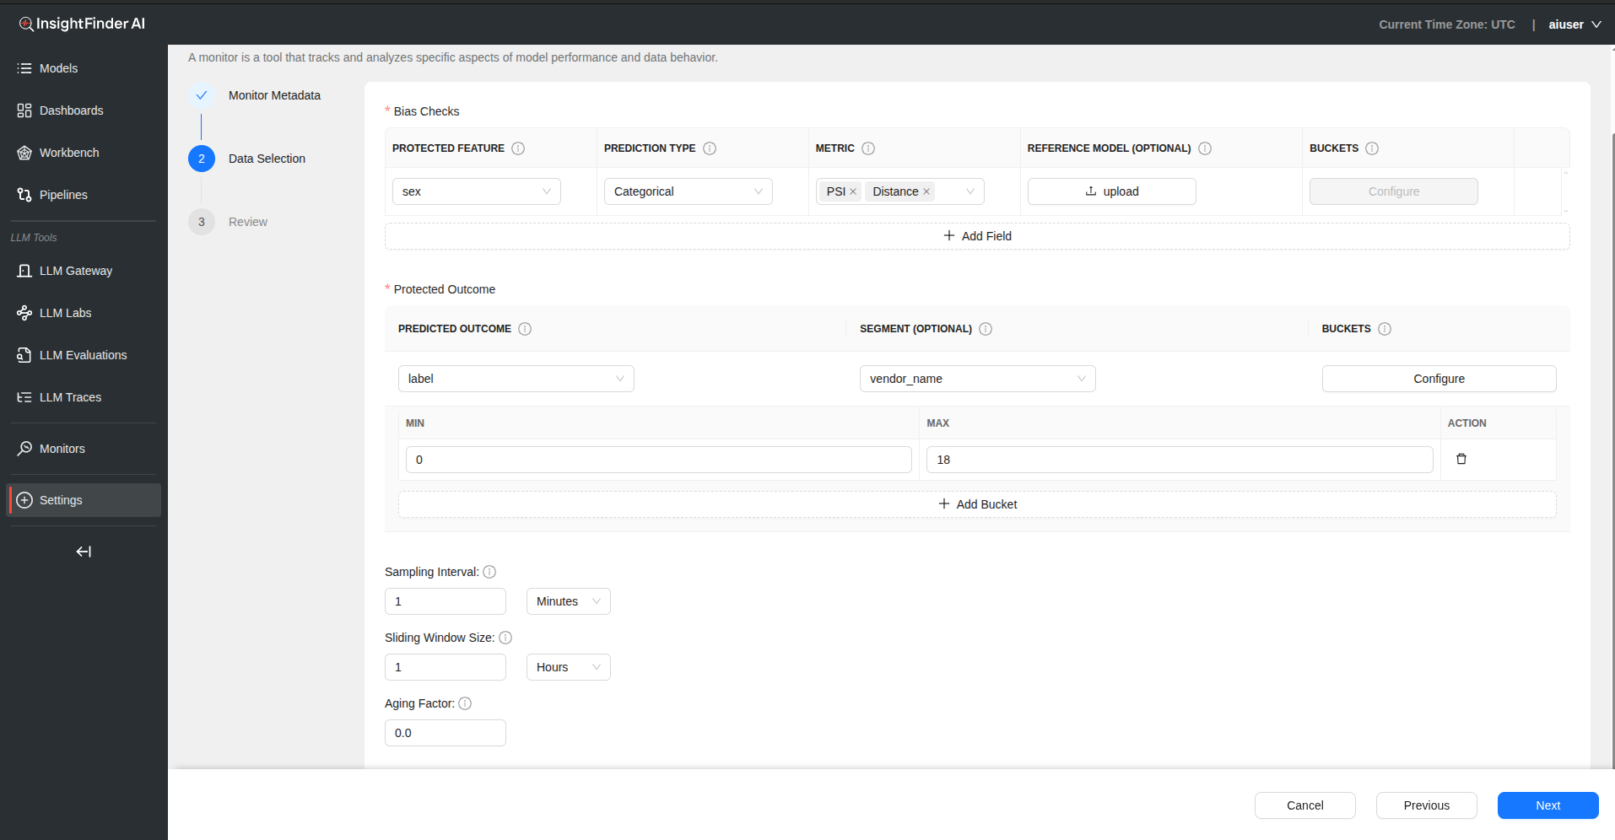This screenshot has height=840, width=1615.
Task: Click info icon next to Predicted Outcome
Action: pyautogui.click(x=525, y=329)
